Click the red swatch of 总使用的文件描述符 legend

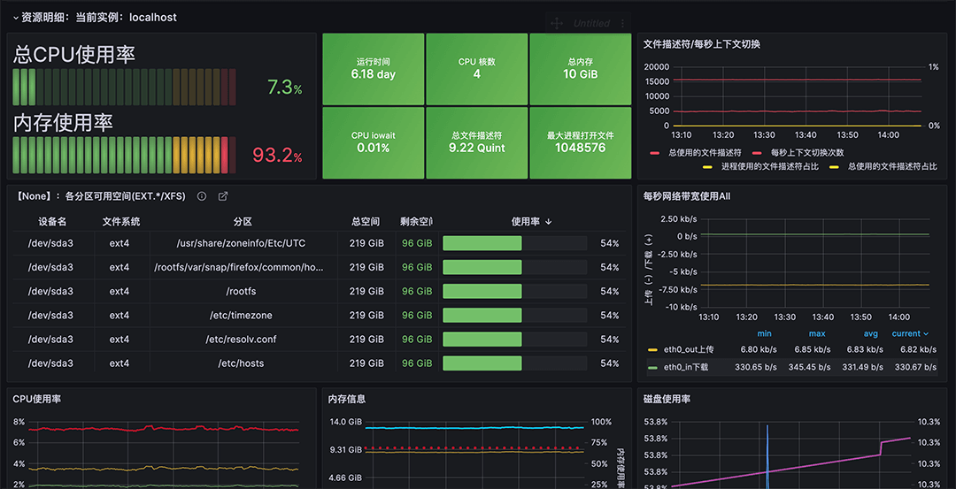[655, 153]
